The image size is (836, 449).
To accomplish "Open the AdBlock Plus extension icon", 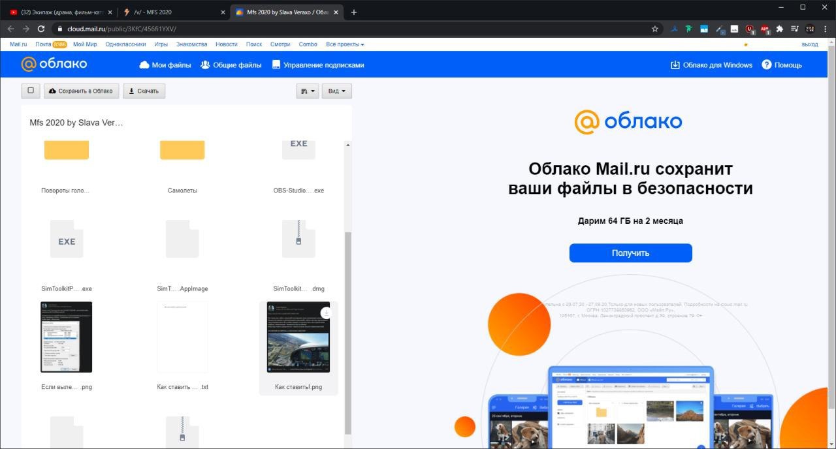I will [x=764, y=29].
